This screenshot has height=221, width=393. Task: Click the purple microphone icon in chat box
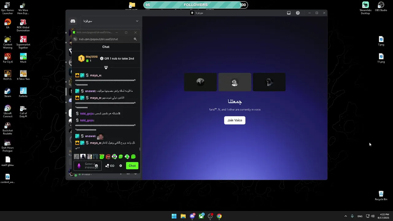pos(79,166)
